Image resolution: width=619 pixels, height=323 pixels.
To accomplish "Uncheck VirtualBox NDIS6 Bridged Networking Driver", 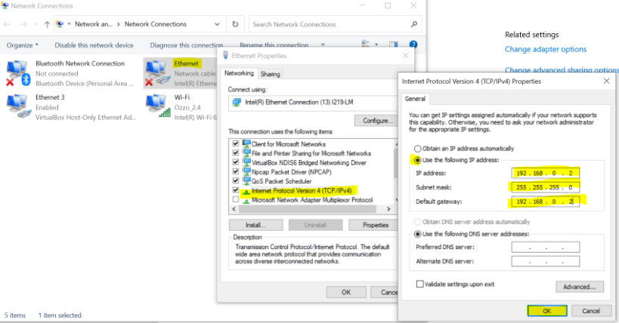I will point(236,162).
